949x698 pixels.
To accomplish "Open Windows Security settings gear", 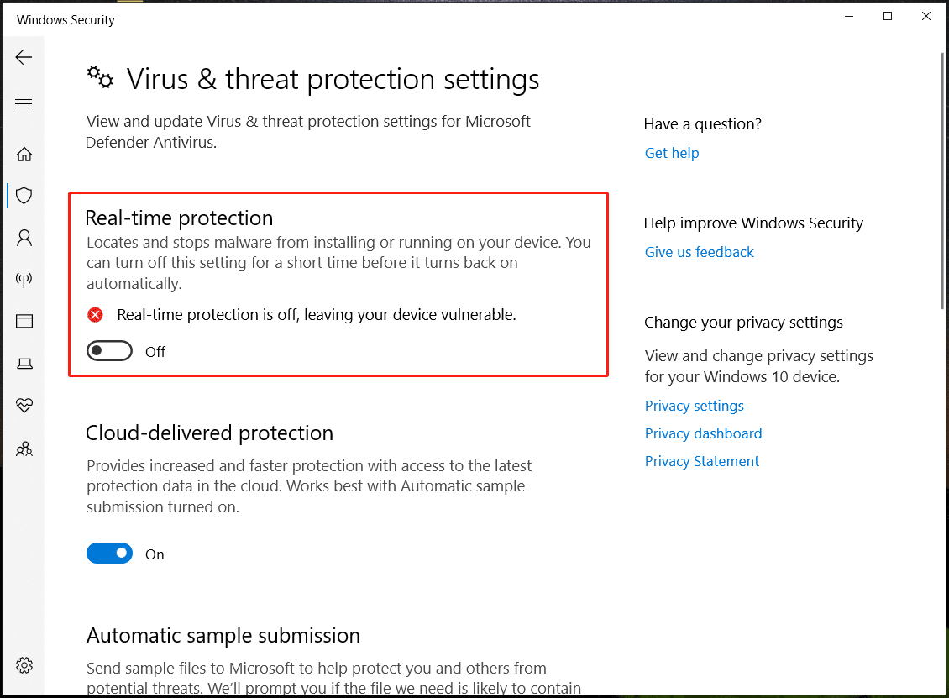I will [24, 664].
